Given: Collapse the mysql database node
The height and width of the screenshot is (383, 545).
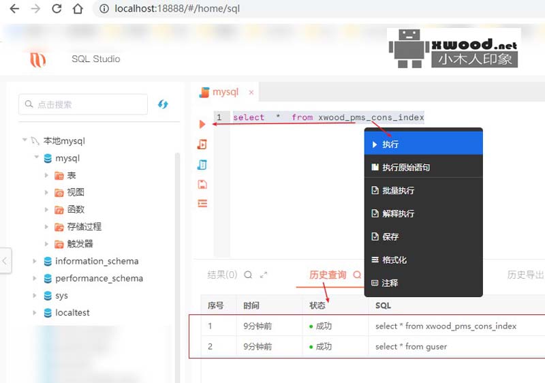Looking at the screenshot, I should (37, 157).
